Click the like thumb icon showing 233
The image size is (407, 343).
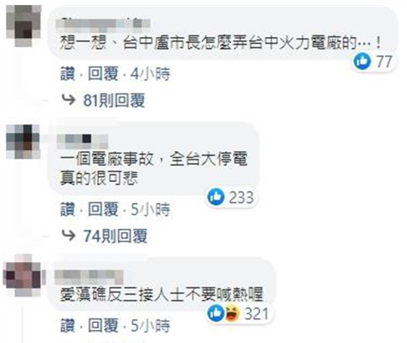216,196
